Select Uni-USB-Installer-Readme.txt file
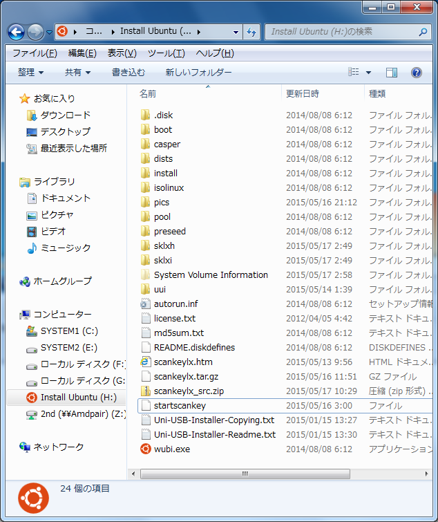Screen dimensions: 438x522 pos(215,435)
